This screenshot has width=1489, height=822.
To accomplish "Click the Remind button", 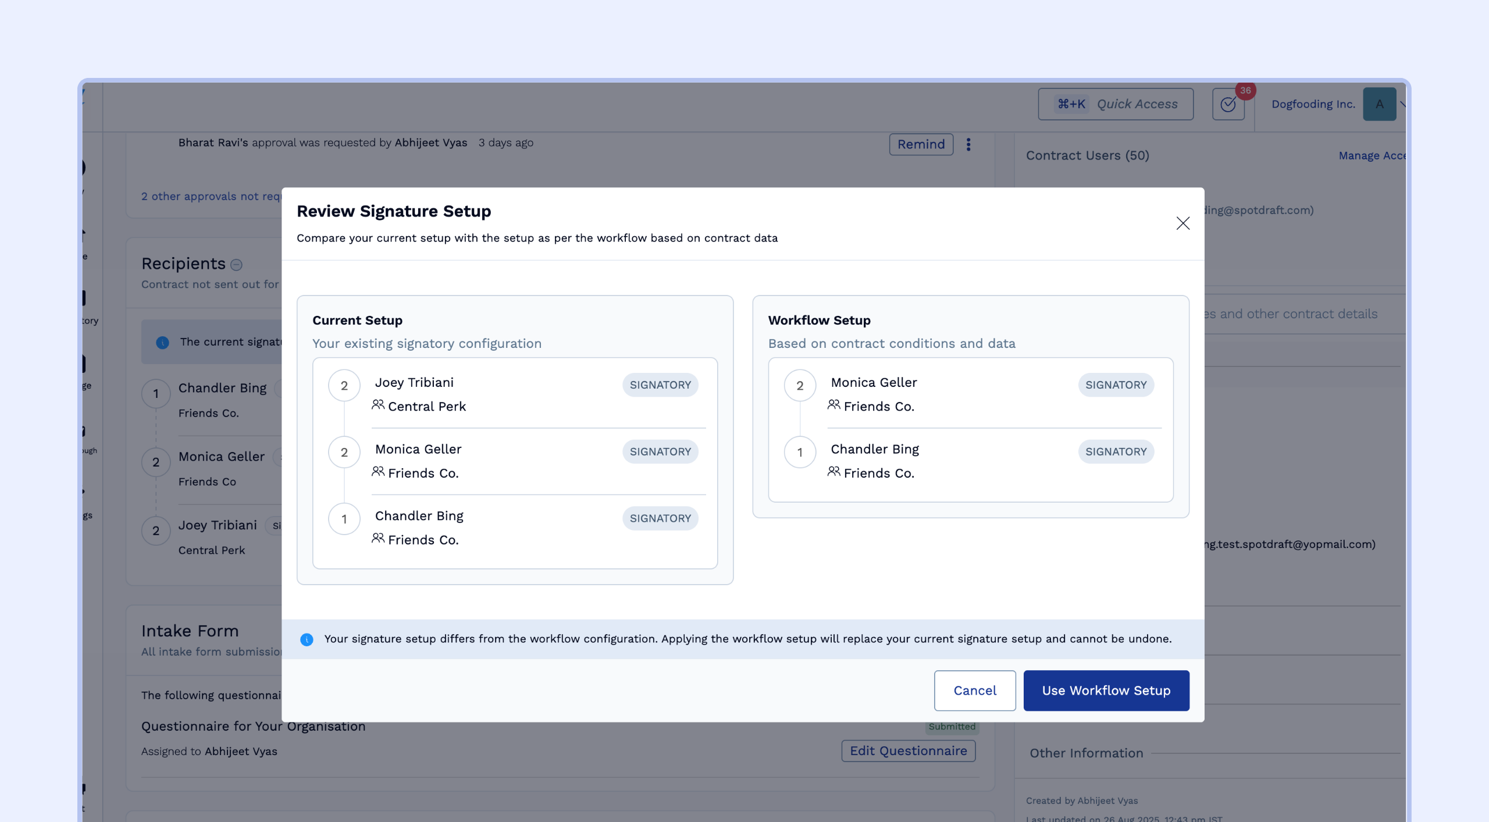I will click(921, 144).
